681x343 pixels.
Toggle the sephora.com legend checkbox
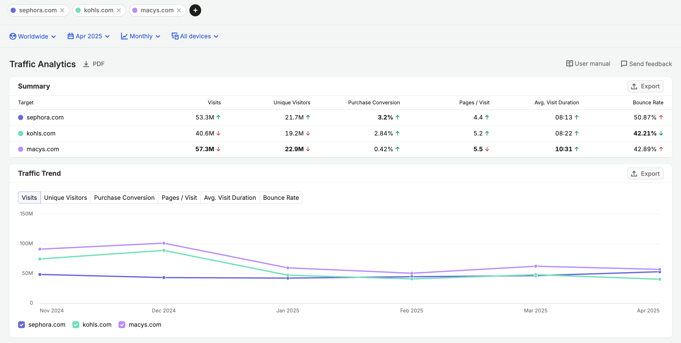point(21,325)
